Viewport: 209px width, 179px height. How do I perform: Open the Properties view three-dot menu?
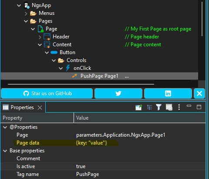pos(179,107)
